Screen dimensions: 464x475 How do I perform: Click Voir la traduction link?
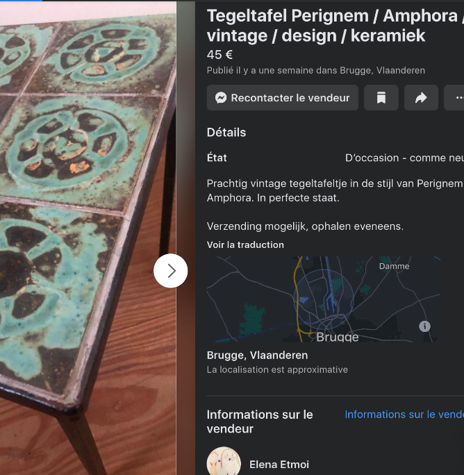coord(245,244)
